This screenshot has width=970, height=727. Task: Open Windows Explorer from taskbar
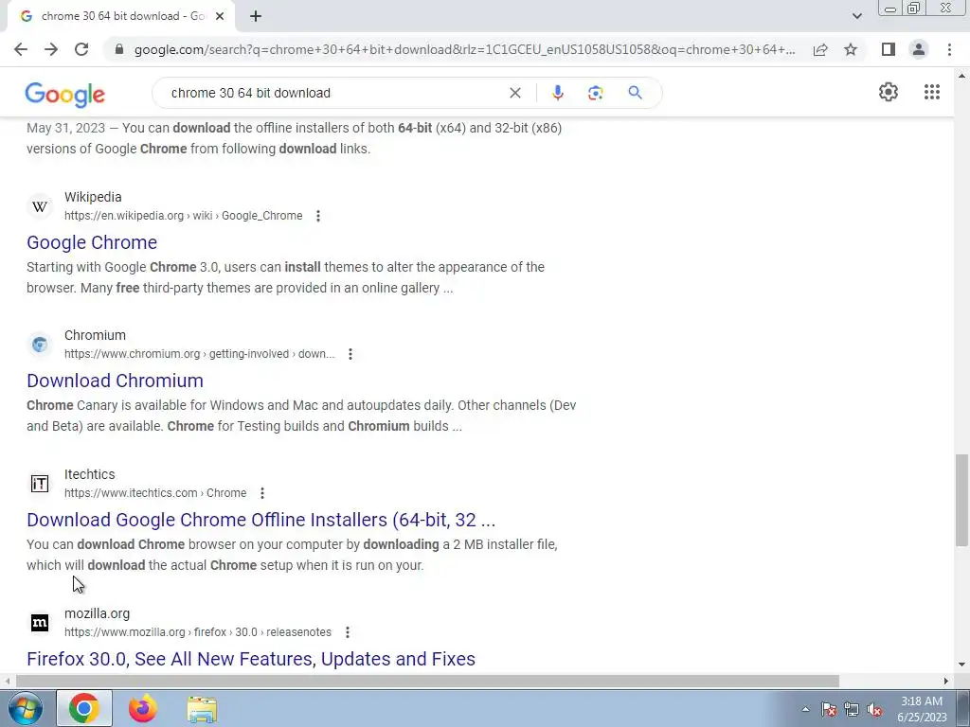pos(202,709)
